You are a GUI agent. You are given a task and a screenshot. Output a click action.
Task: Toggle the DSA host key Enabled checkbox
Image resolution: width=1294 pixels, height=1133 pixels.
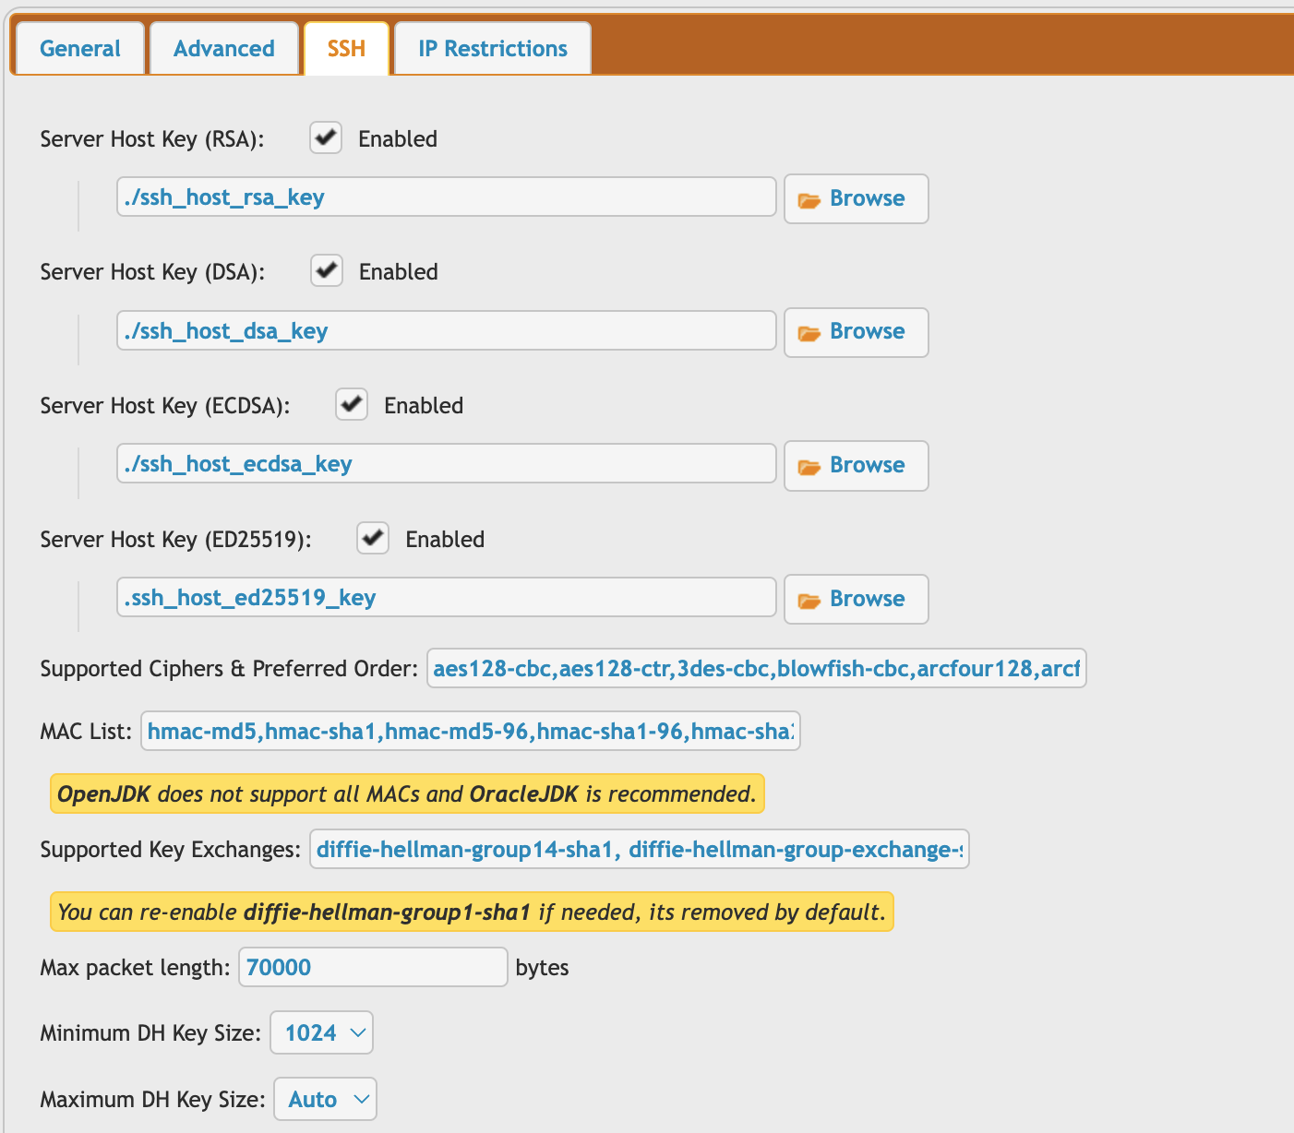point(327,270)
